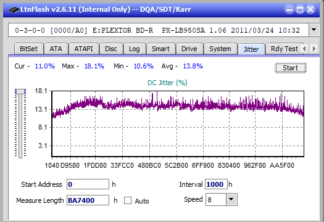Minimize the LtnFlash window
Screen dimensions: 324x222
(x=289, y=9)
